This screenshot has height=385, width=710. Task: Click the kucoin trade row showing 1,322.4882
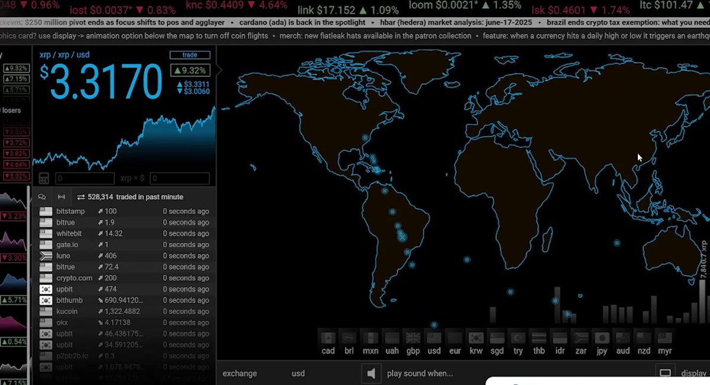tap(124, 311)
